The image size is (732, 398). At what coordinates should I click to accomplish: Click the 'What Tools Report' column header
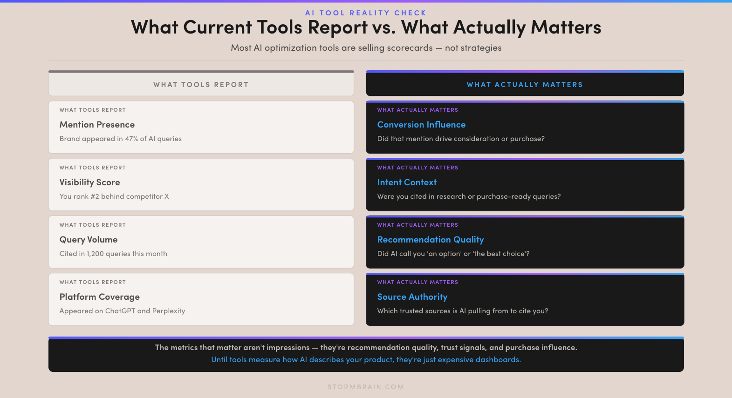tap(201, 84)
